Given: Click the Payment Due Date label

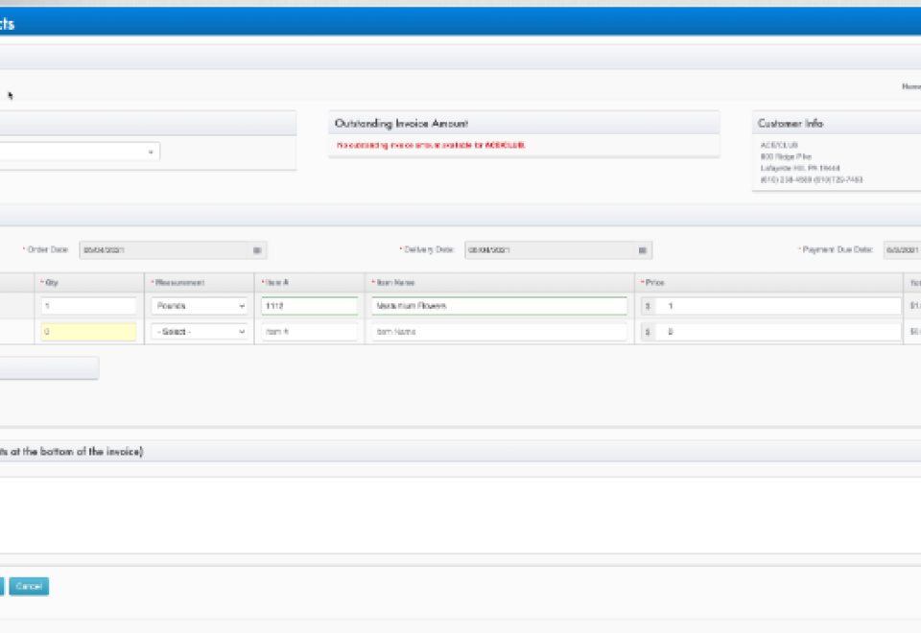Looking at the screenshot, I should (x=838, y=249).
